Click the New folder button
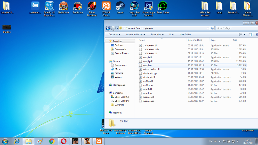Screen dimensions: 258x145 (x=185, y=35)
